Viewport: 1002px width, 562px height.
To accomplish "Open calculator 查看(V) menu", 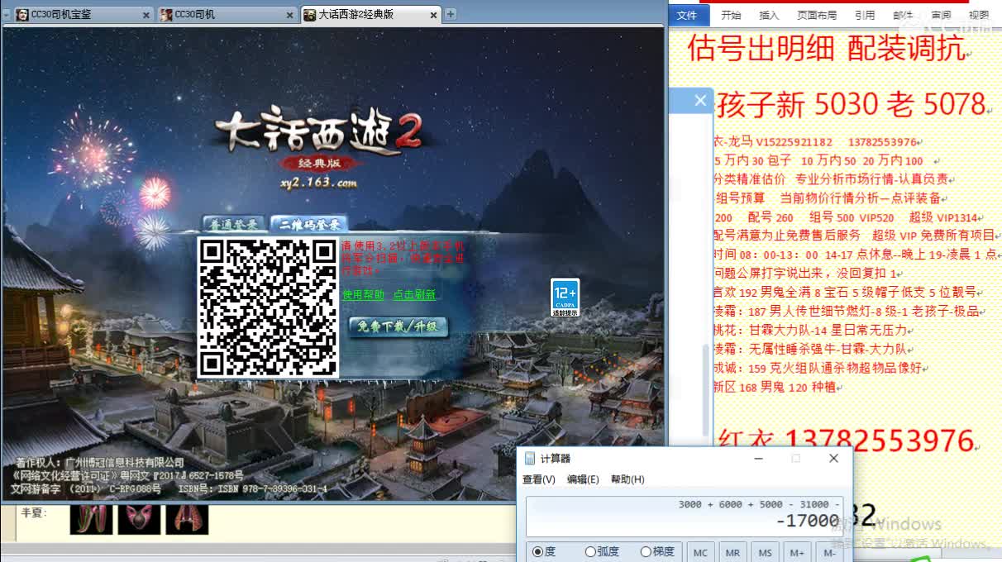I will tap(539, 479).
